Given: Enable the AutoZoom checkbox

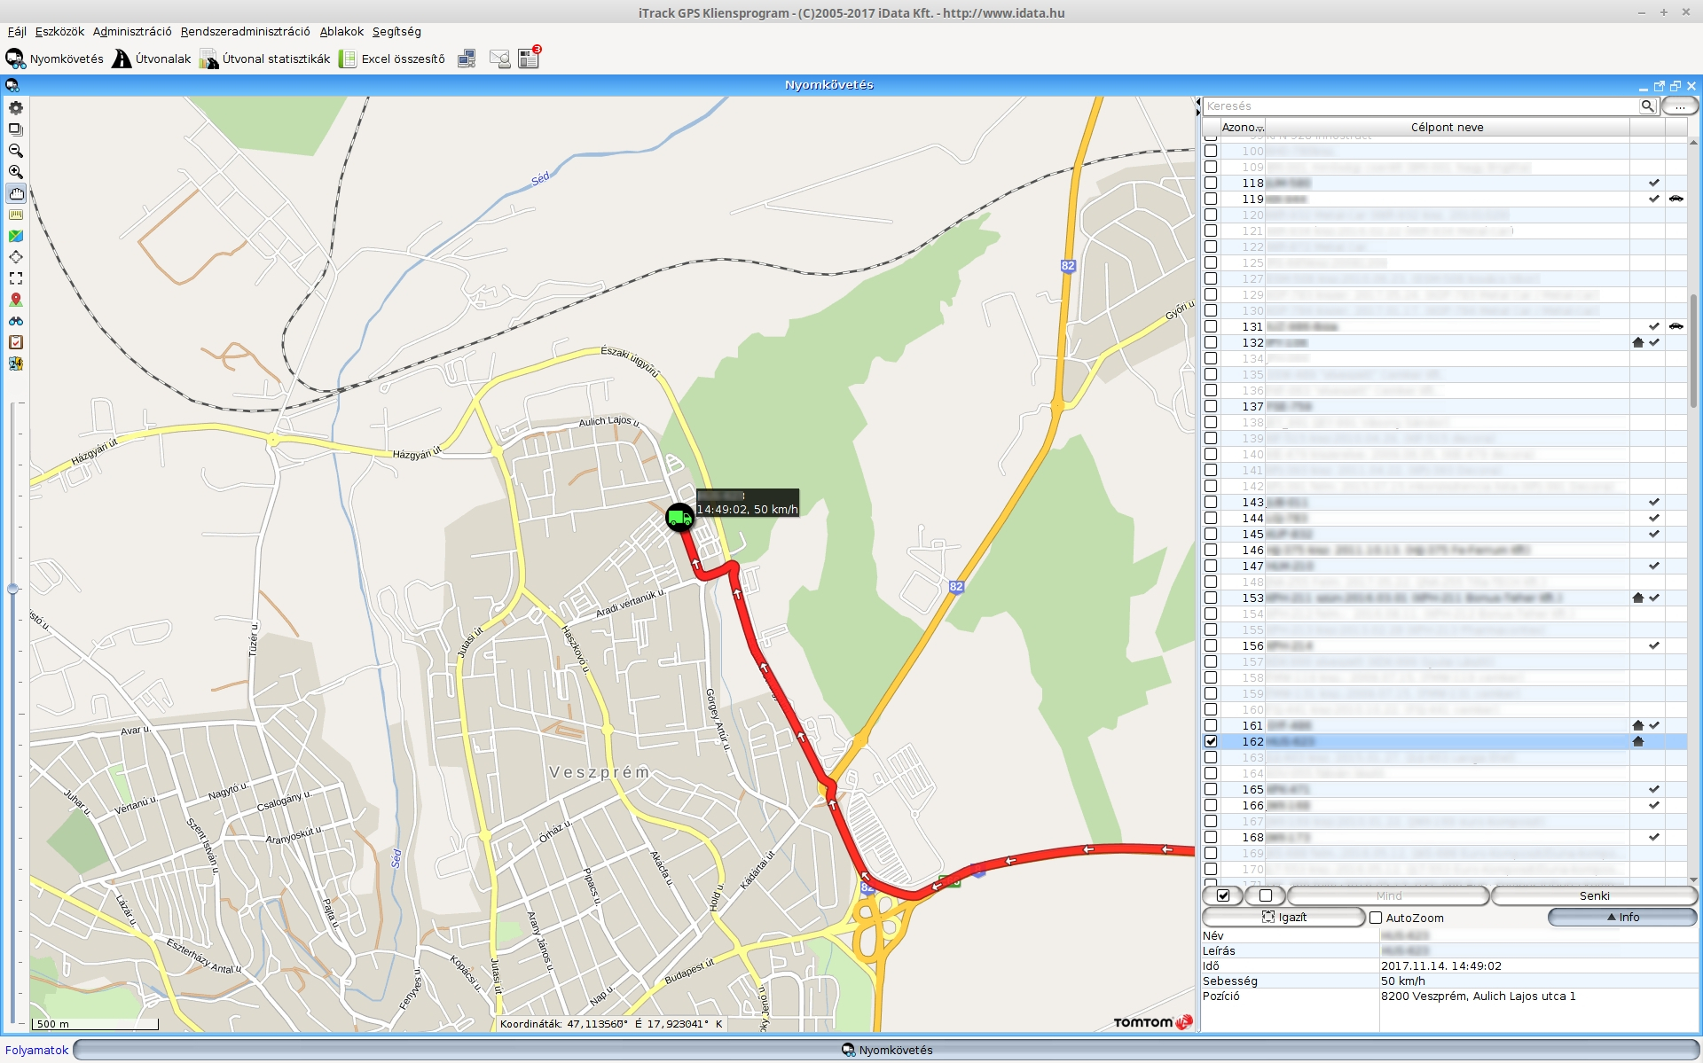Looking at the screenshot, I should tap(1376, 918).
